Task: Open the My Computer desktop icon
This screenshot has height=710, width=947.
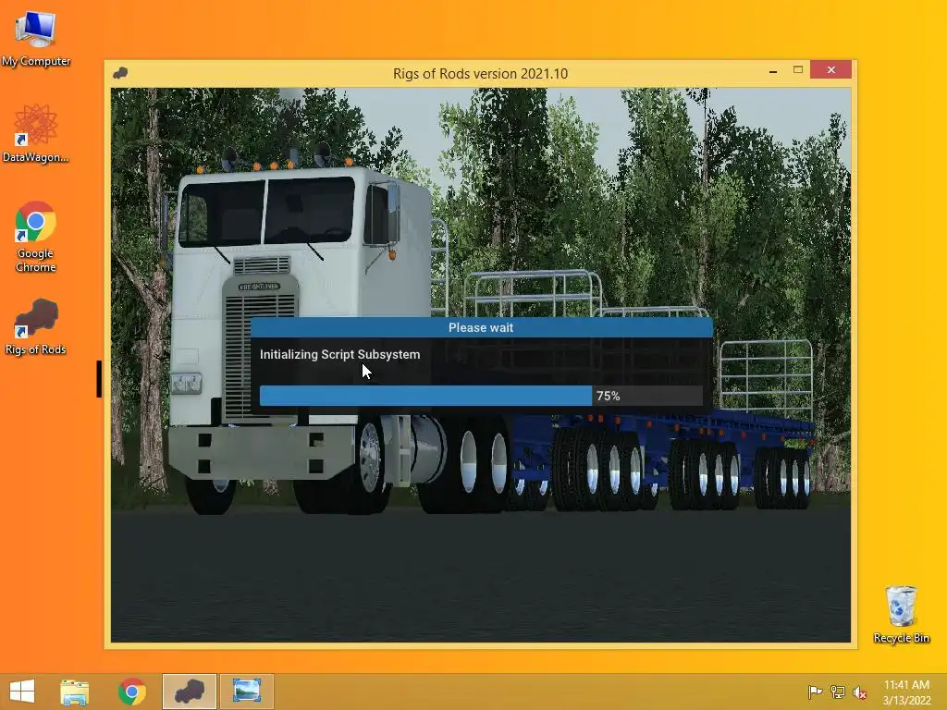Action: click(x=36, y=39)
